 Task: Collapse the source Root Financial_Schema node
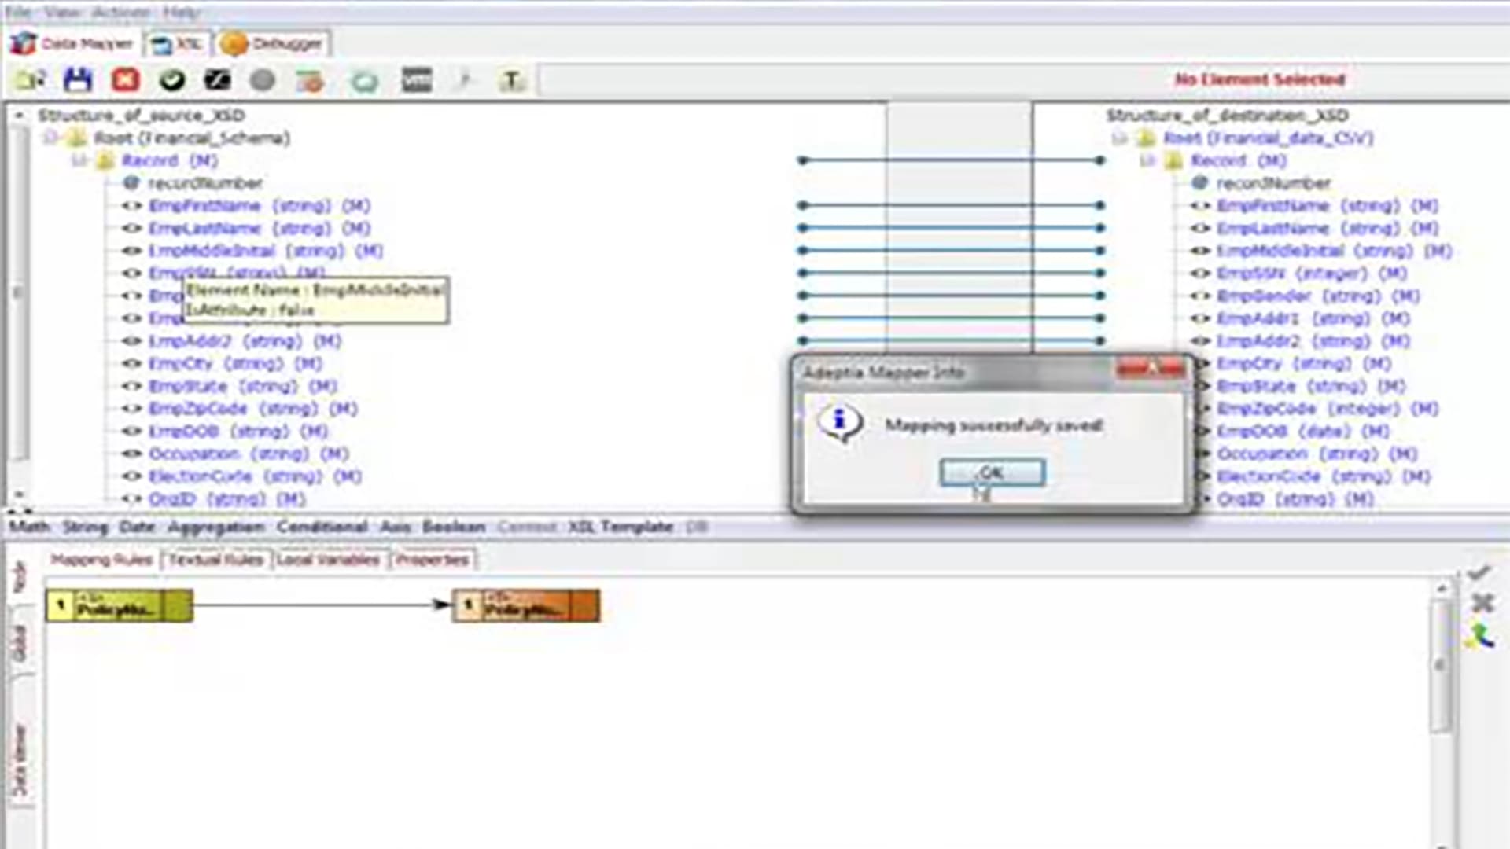click(51, 138)
